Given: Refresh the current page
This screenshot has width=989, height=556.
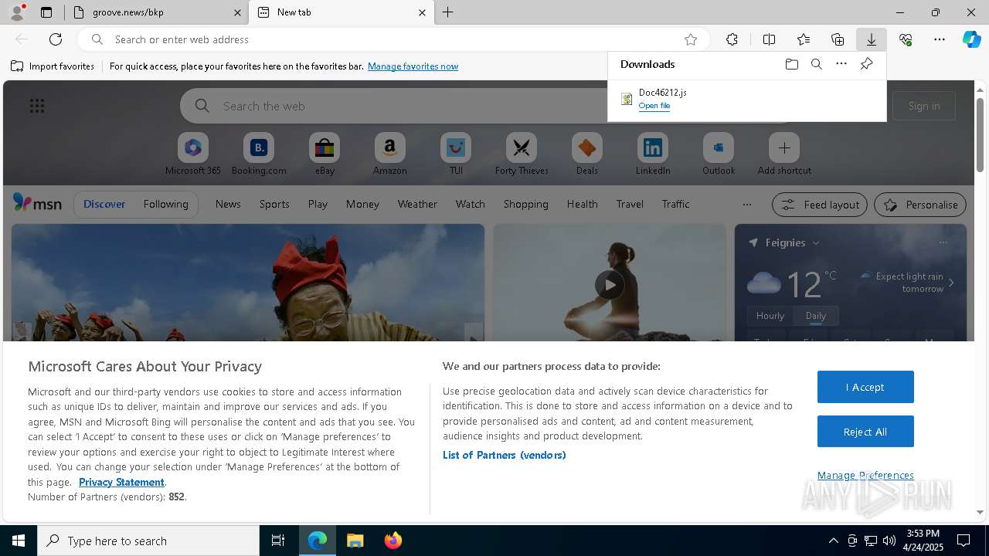Looking at the screenshot, I should click(56, 39).
